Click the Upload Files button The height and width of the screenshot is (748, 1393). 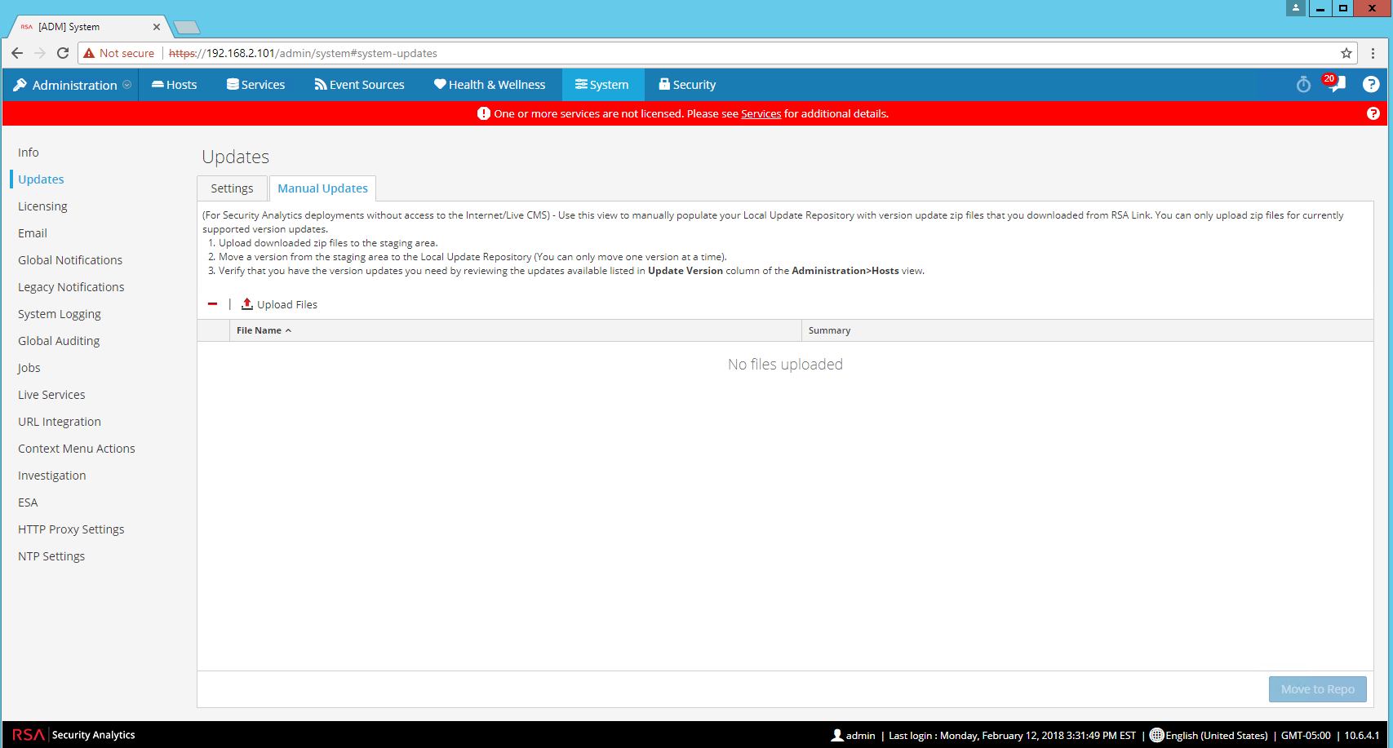click(x=279, y=304)
